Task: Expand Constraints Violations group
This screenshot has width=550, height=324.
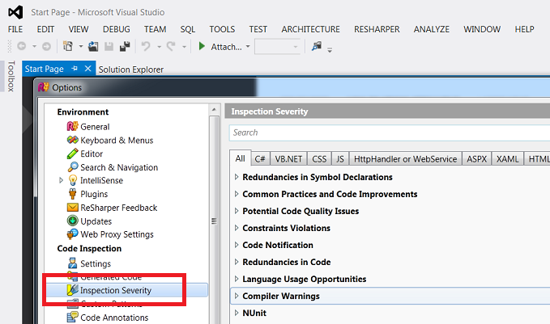Action: (x=237, y=228)
